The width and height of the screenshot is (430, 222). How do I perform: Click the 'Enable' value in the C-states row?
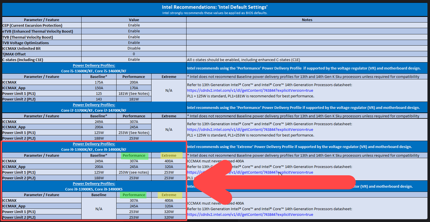click(134, 59)
